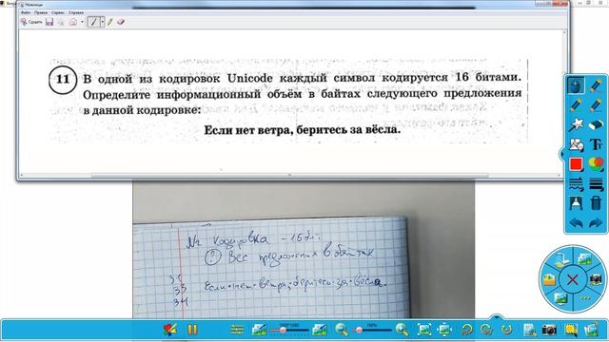Click the monitor picture segment at bottom-left of radial menu
Screen dimensions: 609x342
(x=560, y=298)
